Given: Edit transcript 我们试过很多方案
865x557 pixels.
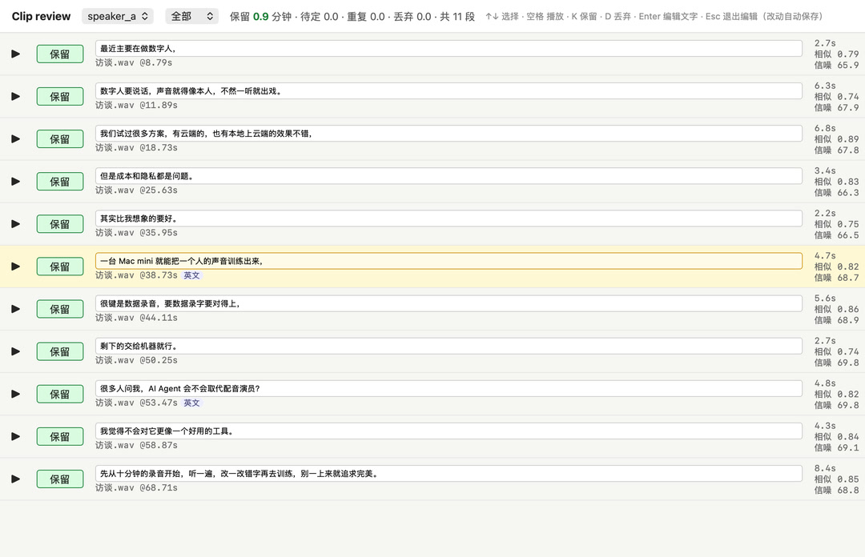Looking at the screenshot, I should coord(449,133).
